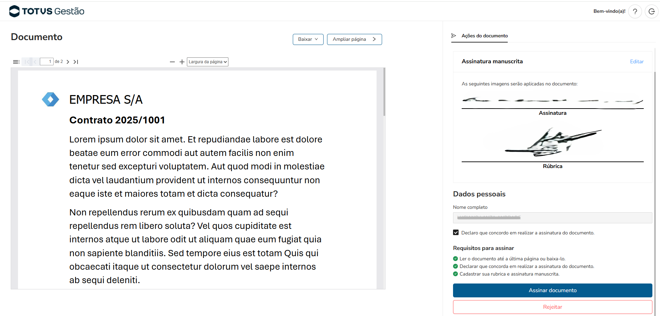The width and height of the screenshot is (660, 316).
Task: Toggle the PDF sidebar outline icon
Action: [16, 62]
